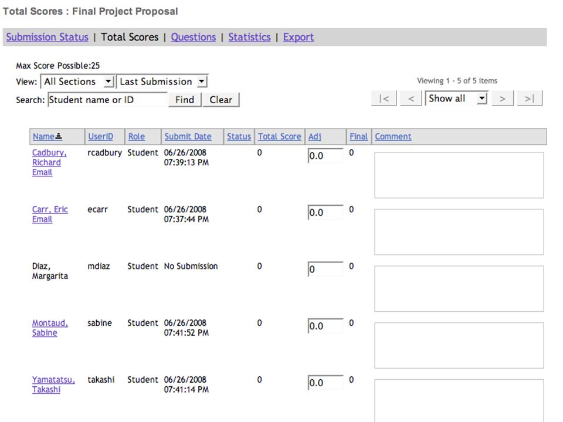Click the Adj score field for sabine
The height and width of the screenshot is (422, 563).
tap(325, 326)
